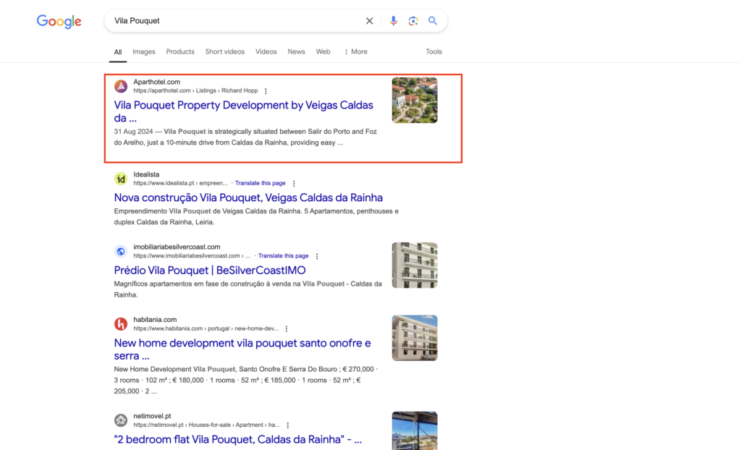Click the snippet dated 31 Aug 2024
The image size is (741, 450).
tap(245, 137)
